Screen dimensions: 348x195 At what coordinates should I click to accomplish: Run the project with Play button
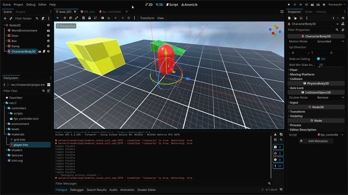coord(289,4)
